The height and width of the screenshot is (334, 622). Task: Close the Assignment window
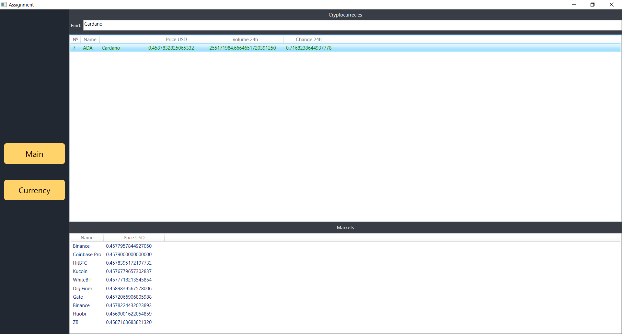pos(612,5)
